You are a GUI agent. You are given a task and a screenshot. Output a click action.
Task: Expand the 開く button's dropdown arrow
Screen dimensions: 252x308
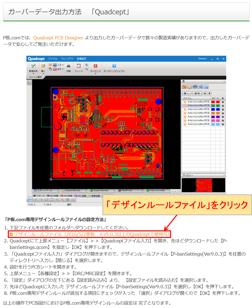[x=43, y=74]
